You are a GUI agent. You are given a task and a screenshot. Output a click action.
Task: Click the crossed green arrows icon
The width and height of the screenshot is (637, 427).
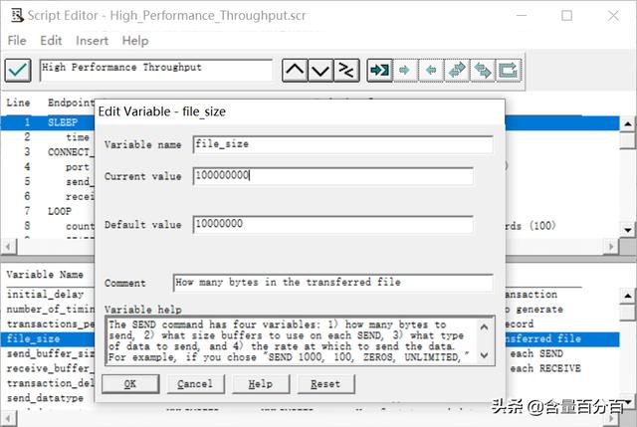tap(482, 71)
